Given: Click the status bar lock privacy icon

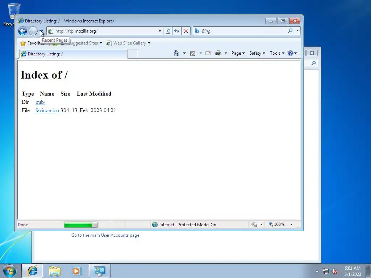Looking at the screenshot, I should (254, 224).
